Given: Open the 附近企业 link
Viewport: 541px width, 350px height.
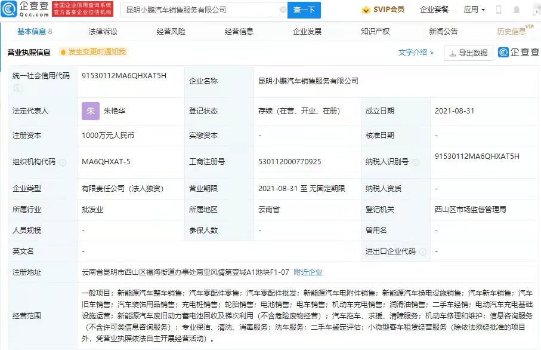Looking at the screenshot, I should click(x=308, y=272).
